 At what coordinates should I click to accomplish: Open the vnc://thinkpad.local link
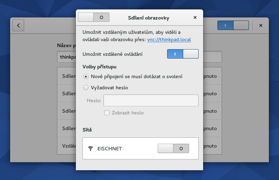coord(169,39)
